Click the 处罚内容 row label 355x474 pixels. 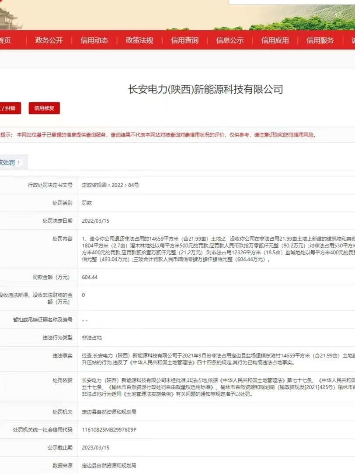(x=63, y=239)
